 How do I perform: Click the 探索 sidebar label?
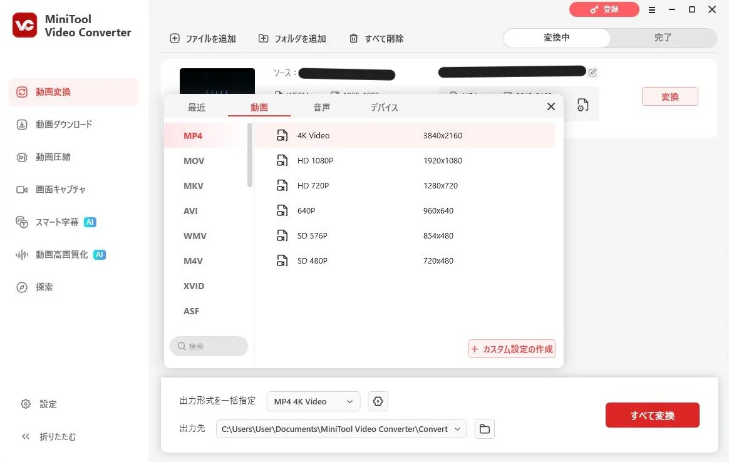pos(44,287)
